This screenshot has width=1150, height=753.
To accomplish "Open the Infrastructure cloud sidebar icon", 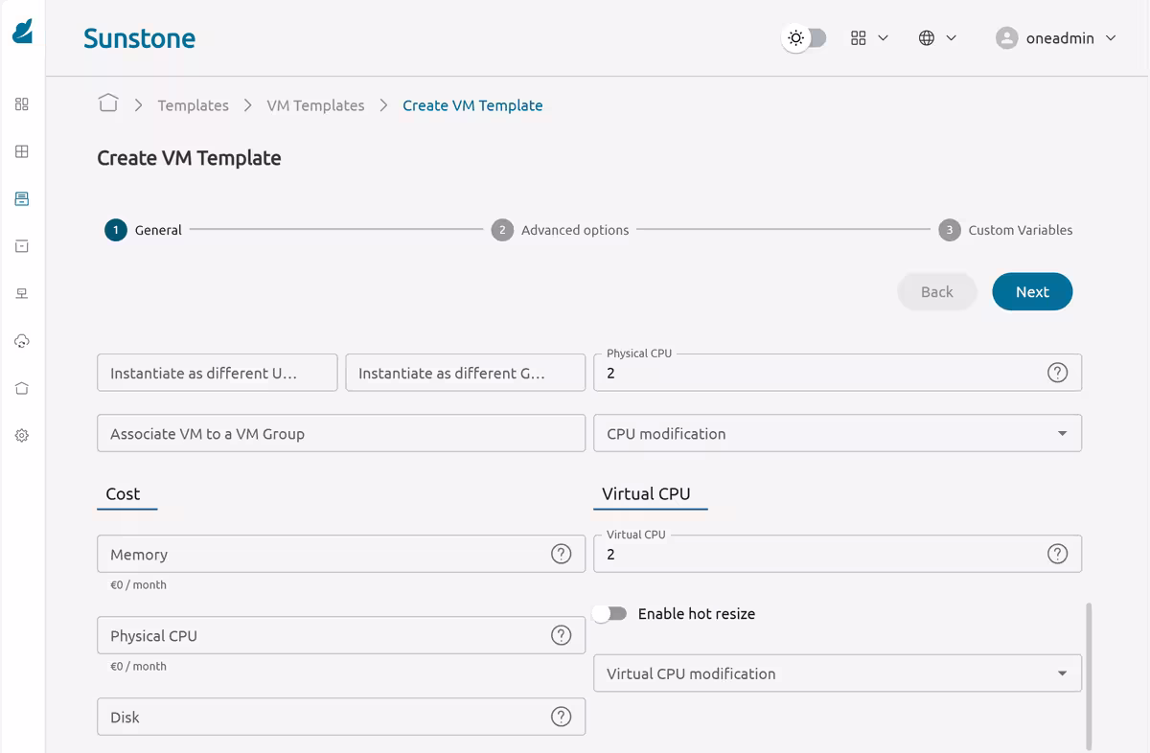I will (22, 341).
